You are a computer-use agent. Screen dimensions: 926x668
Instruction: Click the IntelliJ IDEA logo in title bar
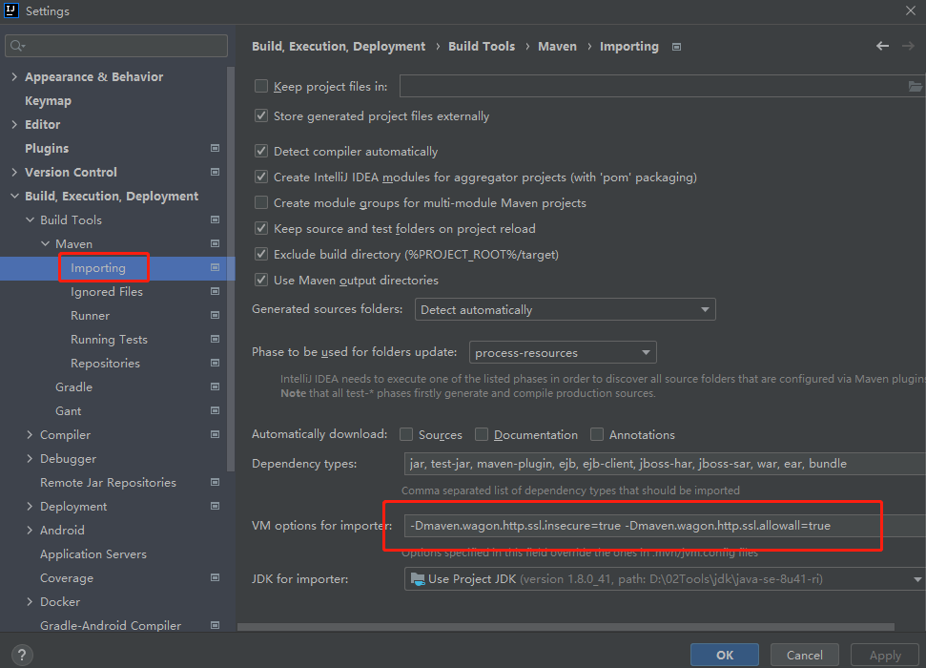[11, 10]
